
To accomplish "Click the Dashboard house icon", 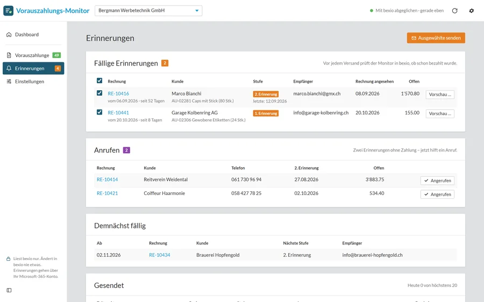I will click(9, 34).
